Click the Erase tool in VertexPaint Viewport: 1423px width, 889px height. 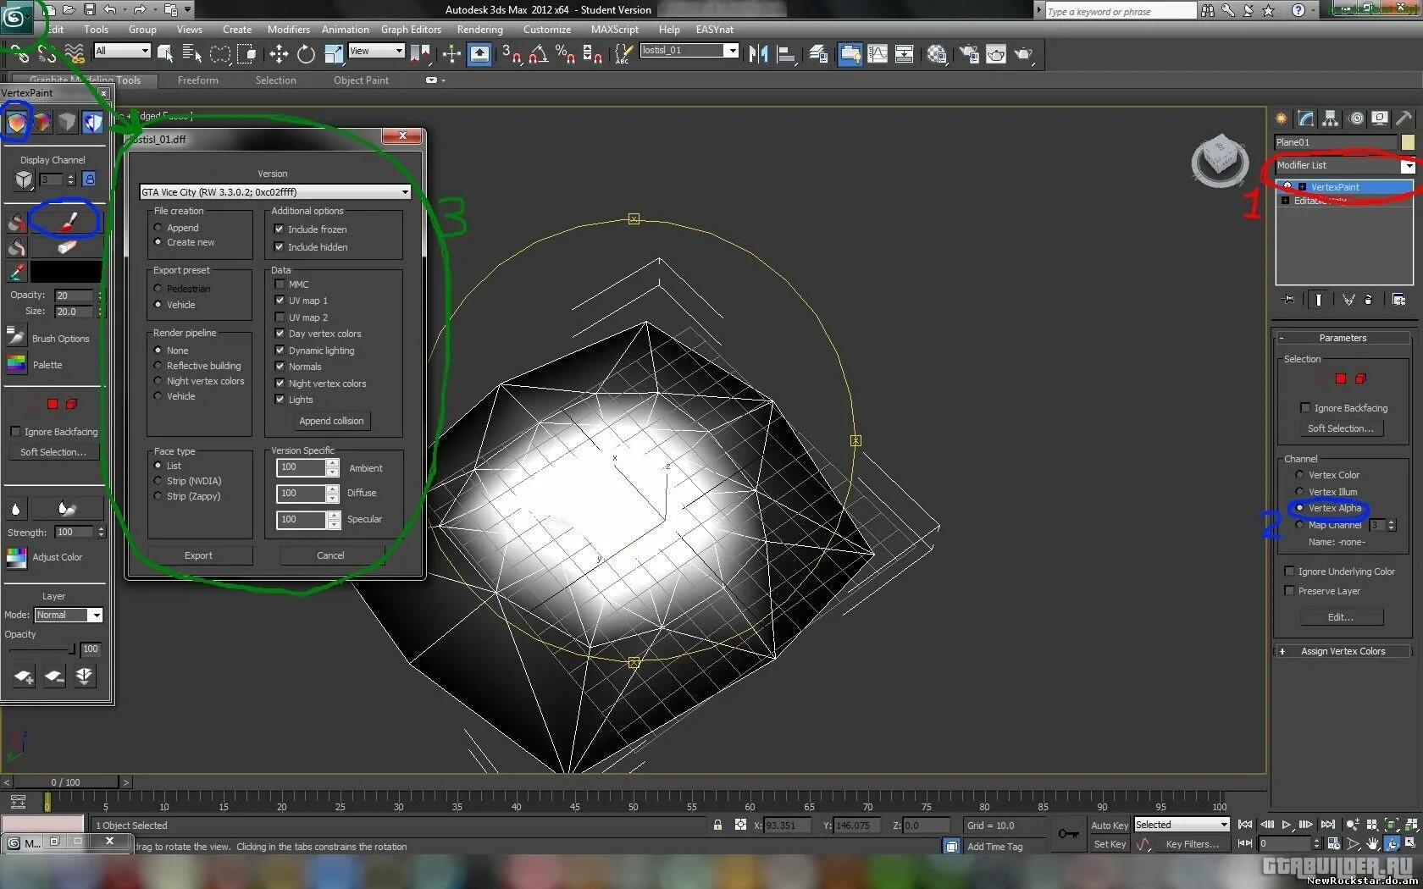pyautogui.click(x=68, y=247)
